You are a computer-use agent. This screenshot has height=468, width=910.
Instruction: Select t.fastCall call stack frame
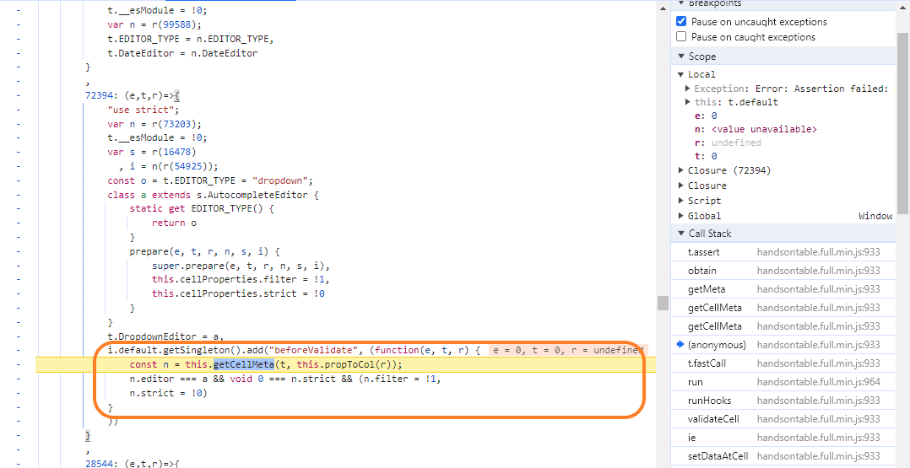pos(783,363)
